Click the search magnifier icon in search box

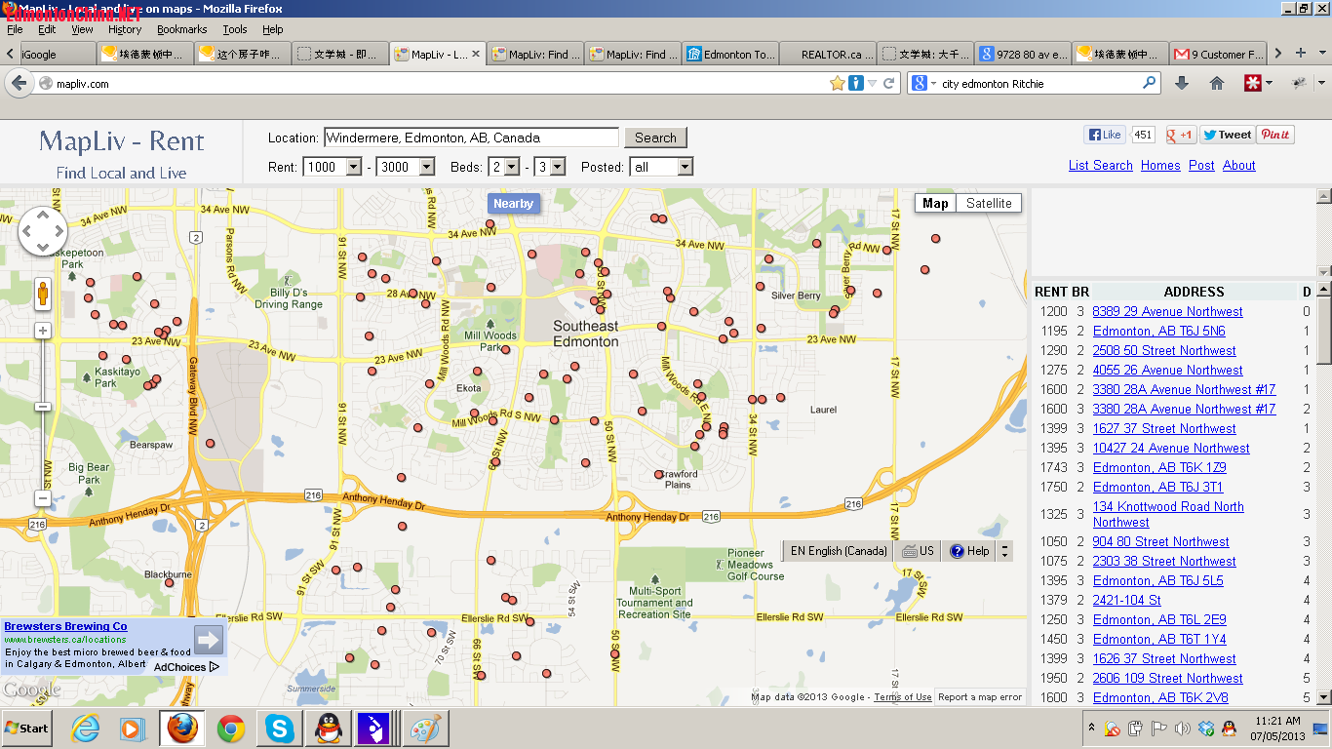pyautogui.click(x=1150, y=84)
